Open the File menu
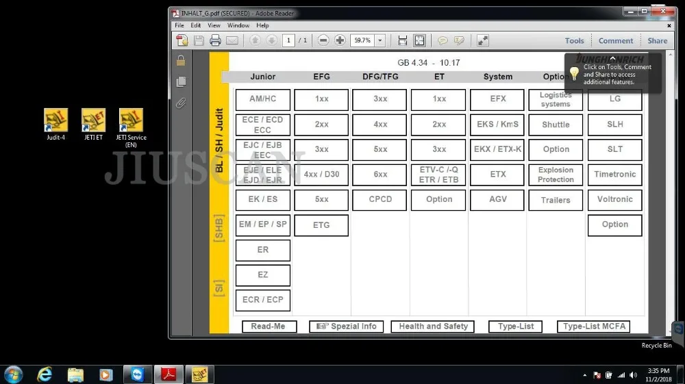685x384 pixels. click(x=179, y=25)
